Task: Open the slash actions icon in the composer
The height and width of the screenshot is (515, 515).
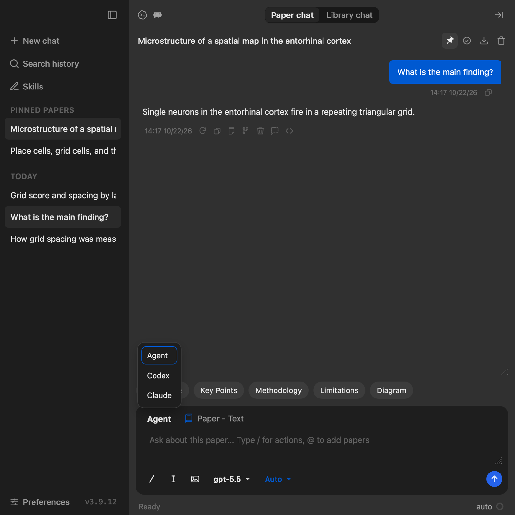Action: click(152, 479)
